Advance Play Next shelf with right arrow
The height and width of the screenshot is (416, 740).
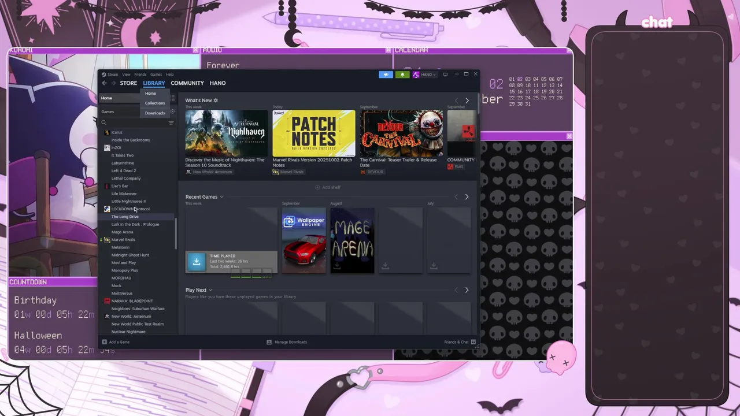pyautogui.click(x=467, y=290)
